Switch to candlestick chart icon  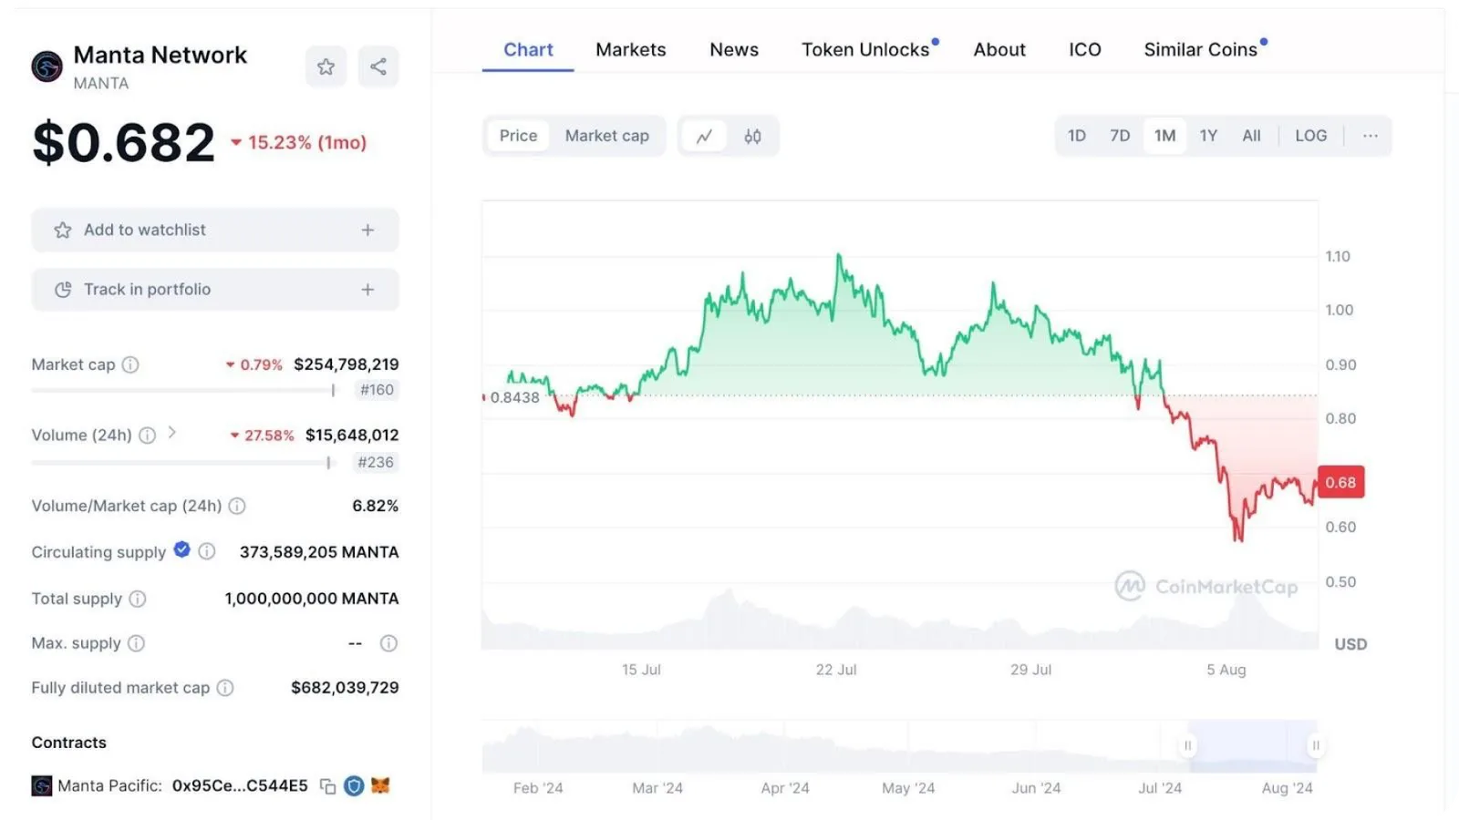pos(752,137)
